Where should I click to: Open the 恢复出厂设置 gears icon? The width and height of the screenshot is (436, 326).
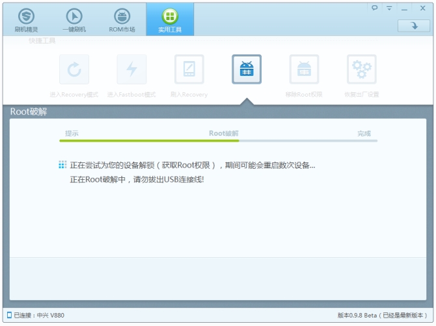361,69
